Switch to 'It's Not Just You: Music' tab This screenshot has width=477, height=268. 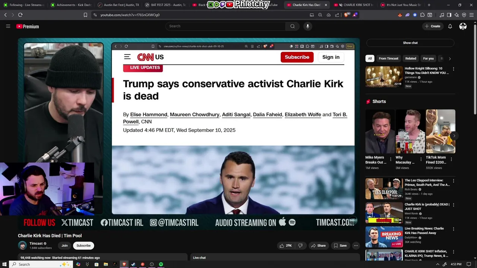[x=401, y=5]
